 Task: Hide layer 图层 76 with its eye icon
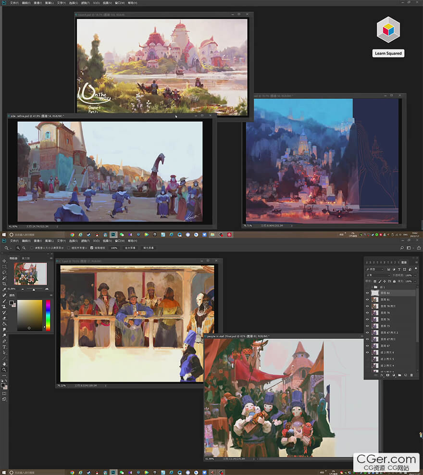pyautogui.click(x=367, y=319)
